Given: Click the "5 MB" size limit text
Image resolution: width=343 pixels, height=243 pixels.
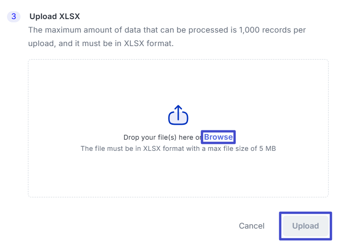Looking at the screenshot, I should 267,148.
